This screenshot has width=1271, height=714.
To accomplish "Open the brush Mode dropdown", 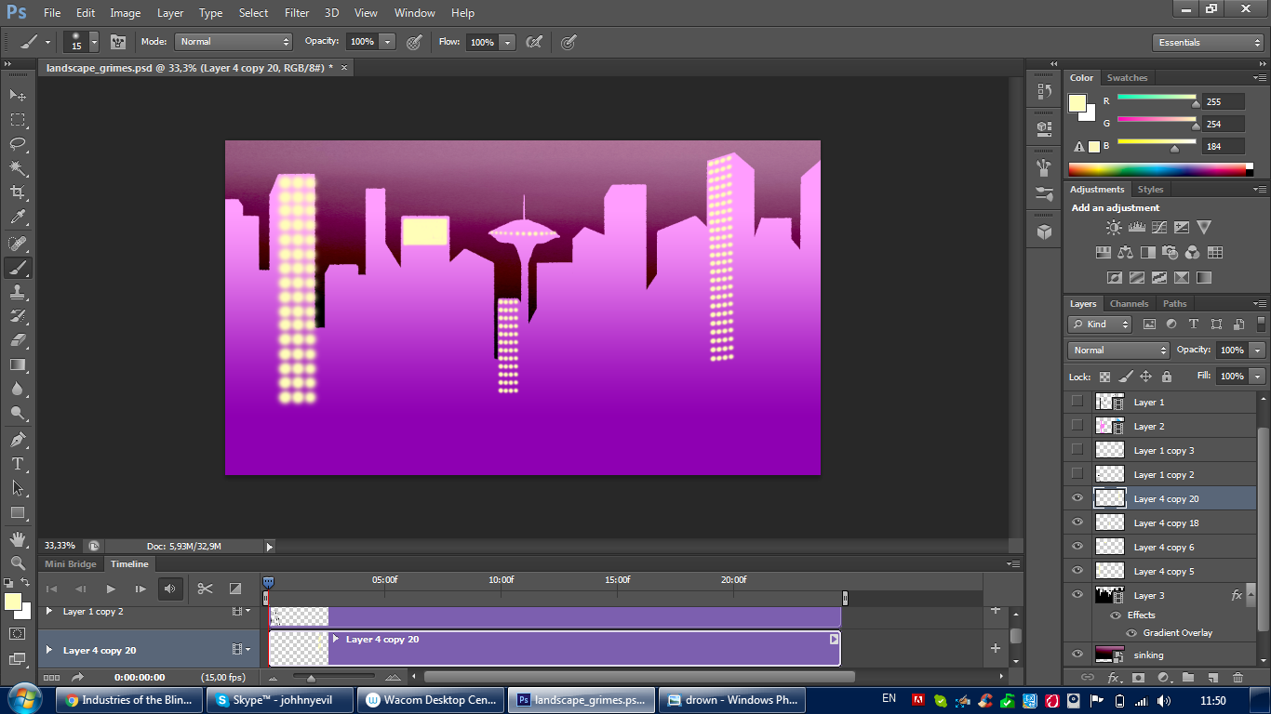I will (x=234, y=42).
